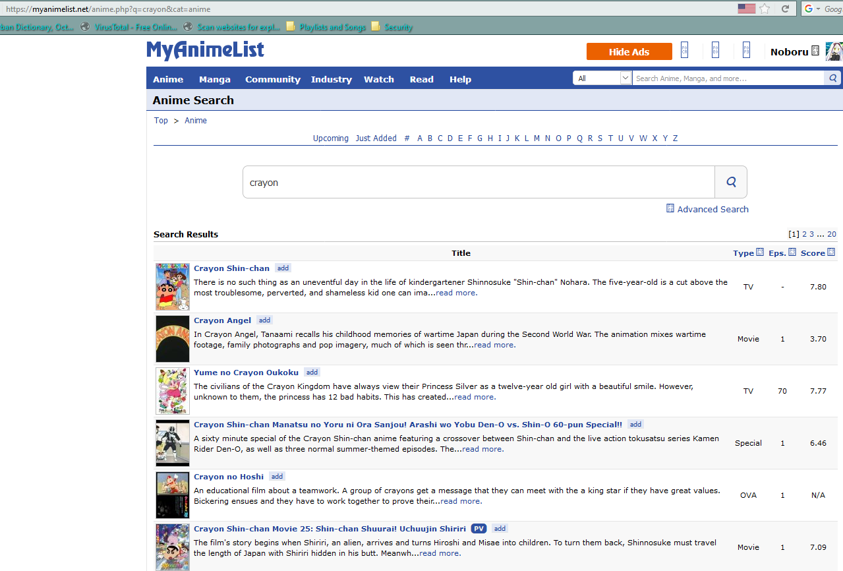
Task: Filter anime by letter Z
Action: tap(675, 138)
